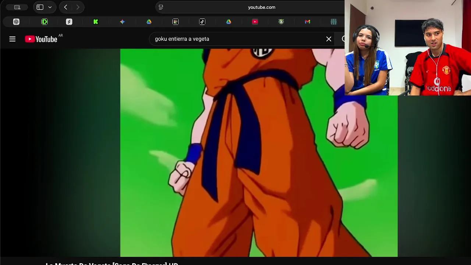The width and height of the screenshot is (471, 265).
Task: Go back to the previous page
Action: tap(65, 7)
